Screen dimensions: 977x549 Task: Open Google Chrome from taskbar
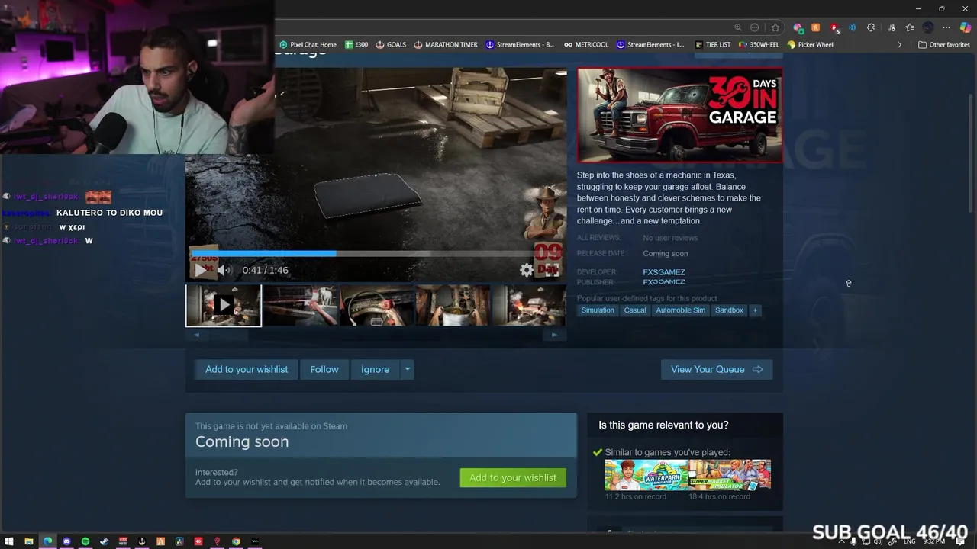coord(236,541)
